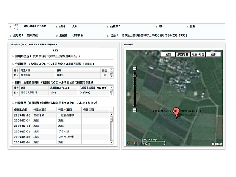236x177 pixels.
Task: Click the arrow beside 住所 label
Action: (108, 36)
